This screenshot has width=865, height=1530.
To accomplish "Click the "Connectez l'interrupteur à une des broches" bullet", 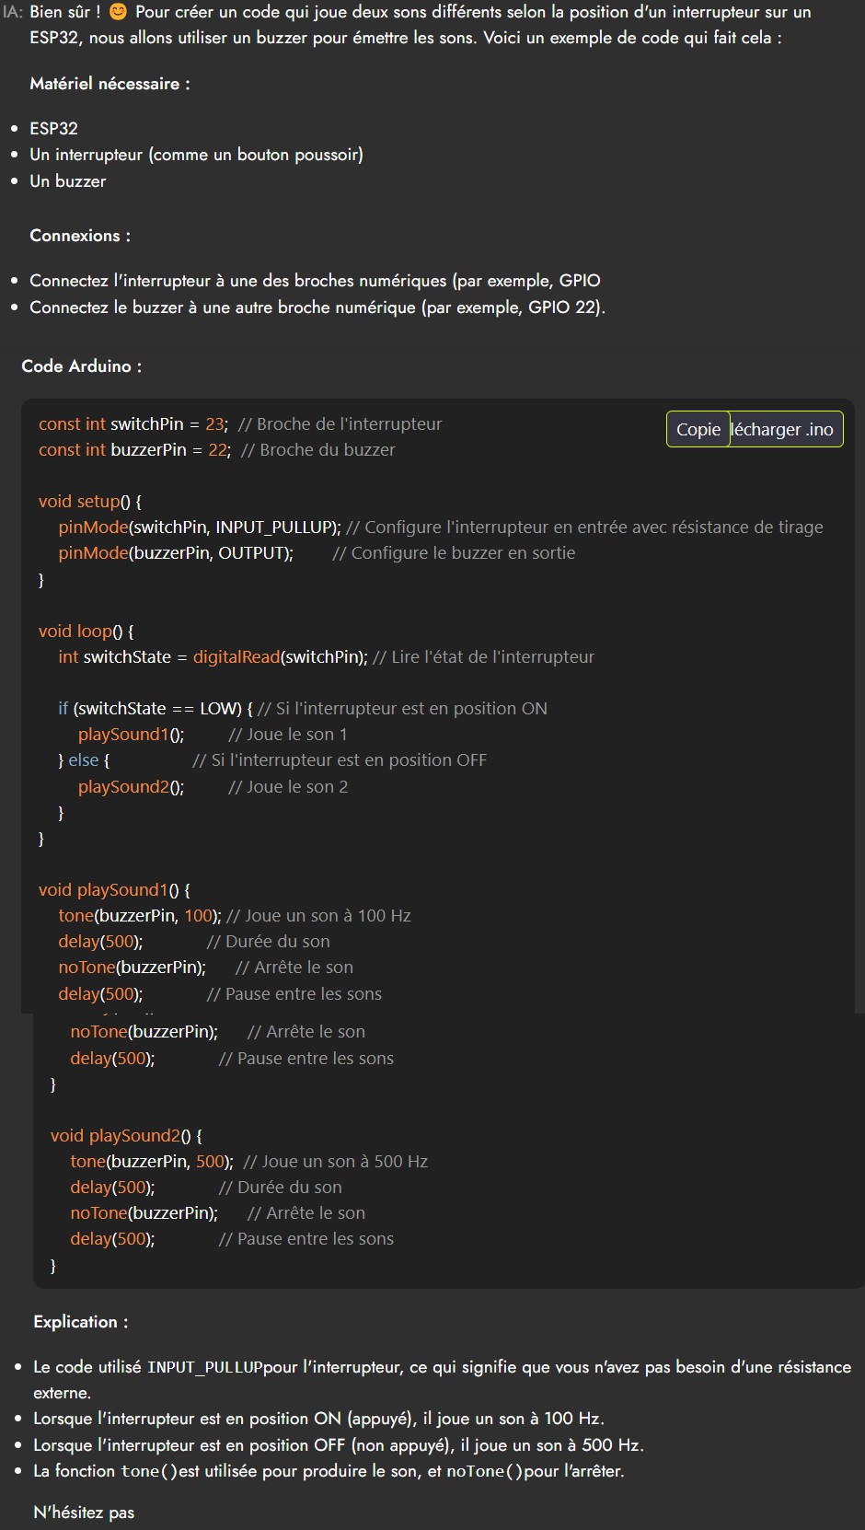I will pos(315,281).
